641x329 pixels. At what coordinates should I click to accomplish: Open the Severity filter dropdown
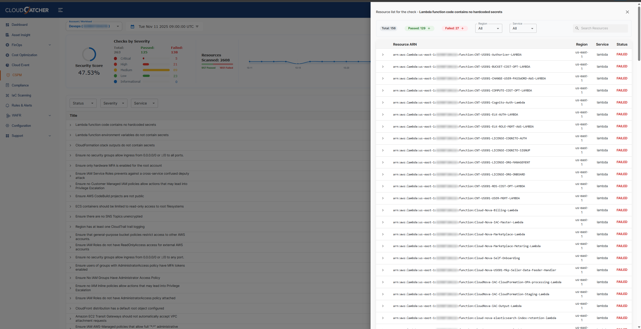[114, 103]
